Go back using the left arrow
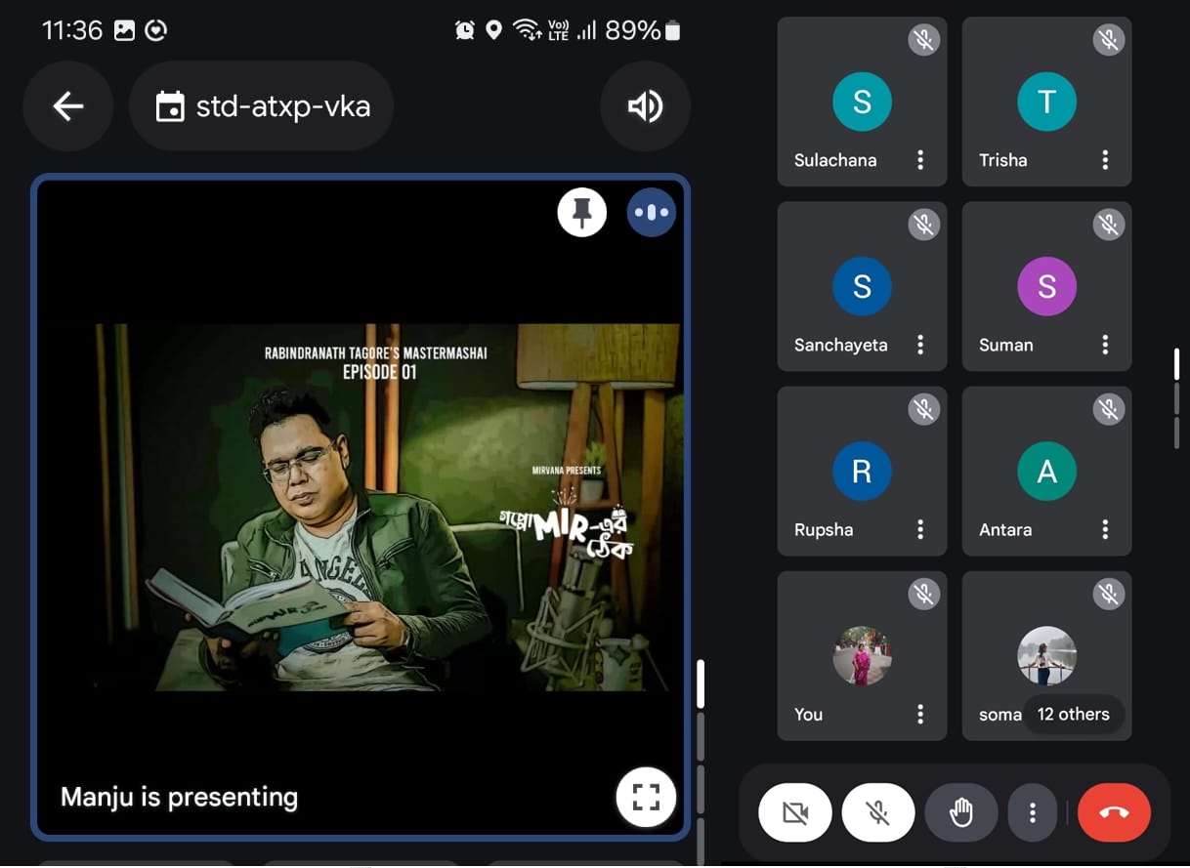This screenshot has width=1190, height=868. [68, 106]
